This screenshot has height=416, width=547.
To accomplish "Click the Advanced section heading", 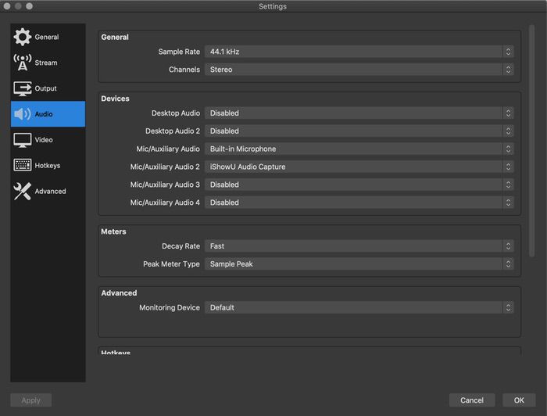I will click(119, 293).
